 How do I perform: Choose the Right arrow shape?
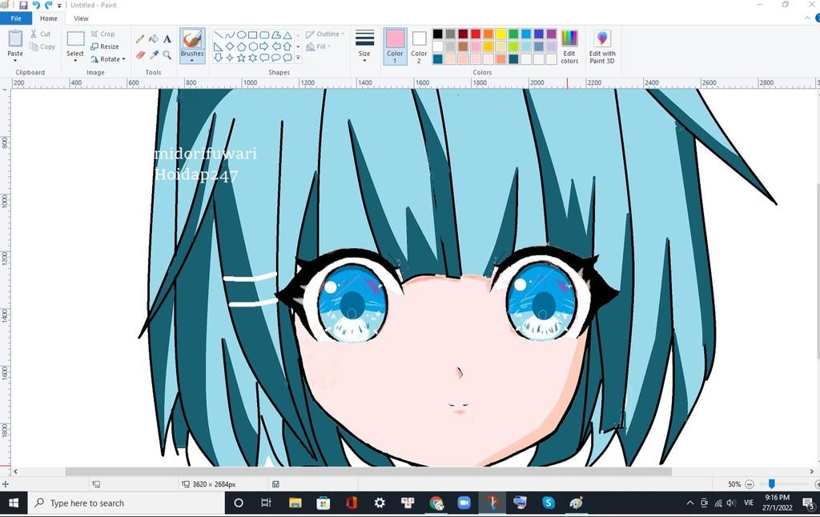point(264,46)
